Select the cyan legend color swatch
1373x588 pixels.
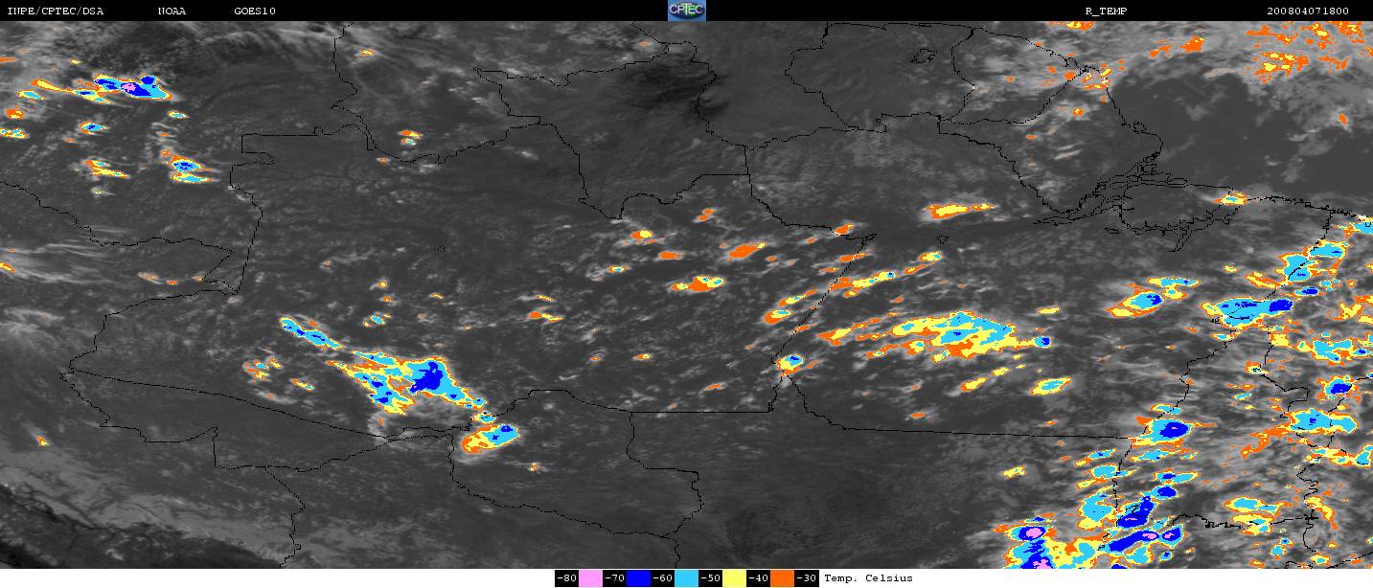click(686, 578)
